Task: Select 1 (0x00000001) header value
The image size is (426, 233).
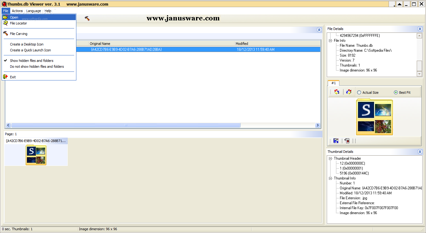Action: [351, 168]
